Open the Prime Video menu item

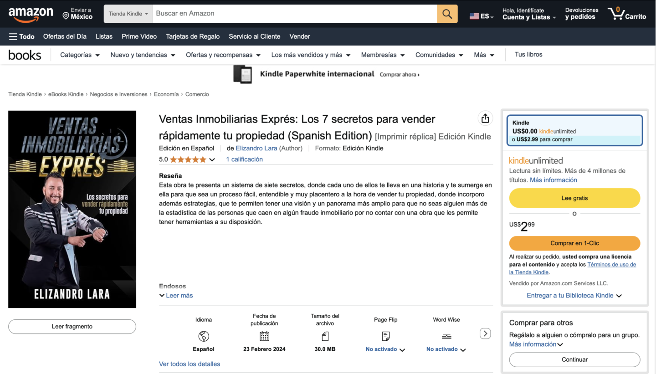(139, 36)
